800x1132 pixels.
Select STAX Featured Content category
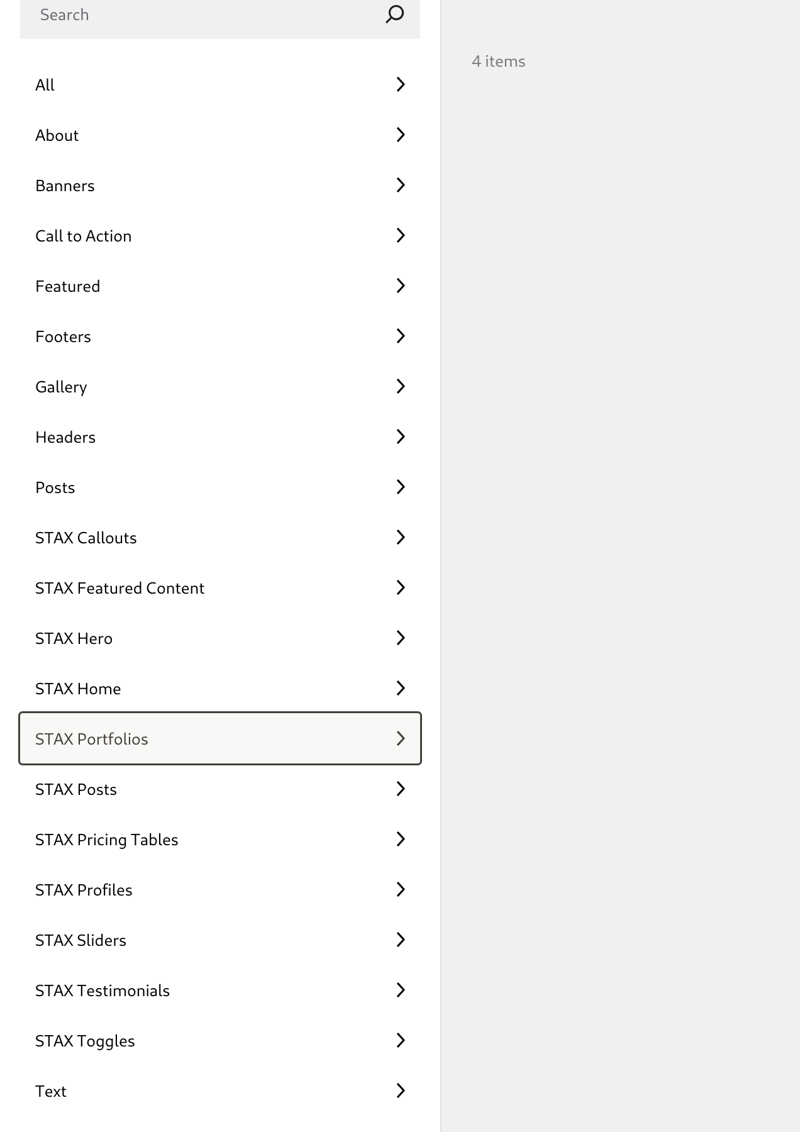220,587
